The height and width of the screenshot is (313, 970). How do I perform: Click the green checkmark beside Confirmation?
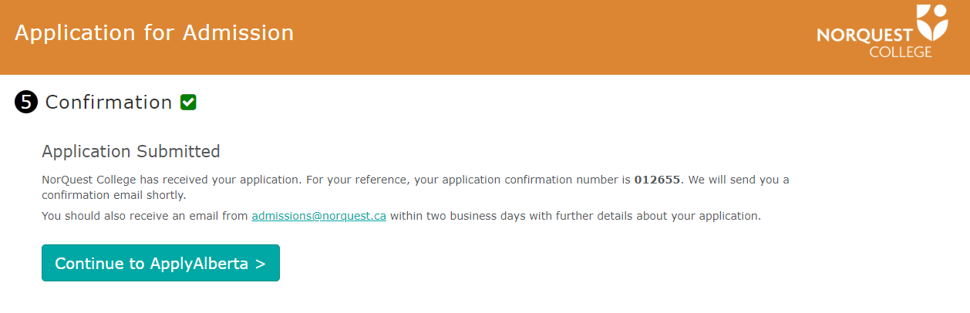[188, 102]
